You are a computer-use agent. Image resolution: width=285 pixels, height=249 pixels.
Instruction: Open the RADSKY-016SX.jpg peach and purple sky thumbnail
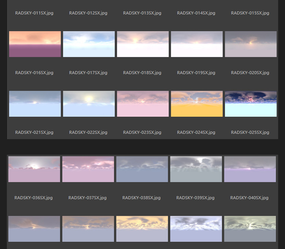[x=35, y=44]
